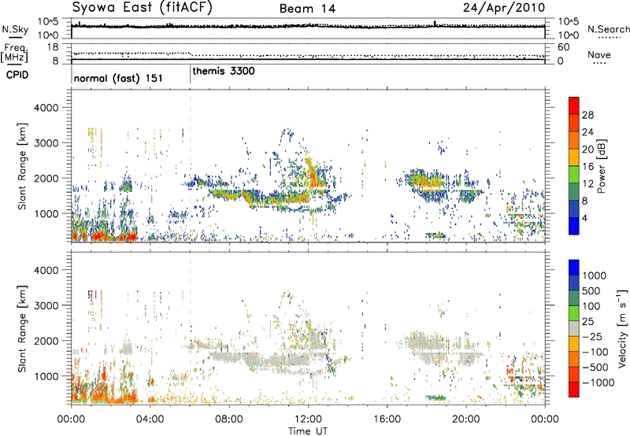Viewport: 630px width, 436px height.
Task: Select the "04:00" time tick label
Action: tap(150, 419)
